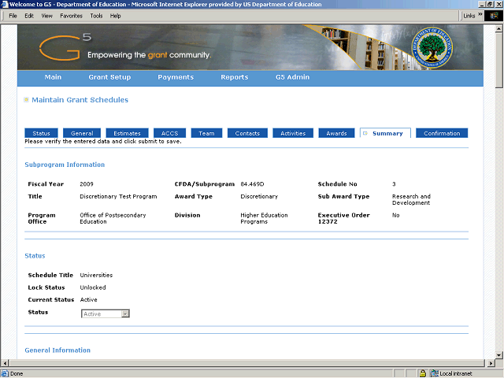Switch to the Status tab
Viewport: 504px width, 378px height.
[x=42, y=133]
